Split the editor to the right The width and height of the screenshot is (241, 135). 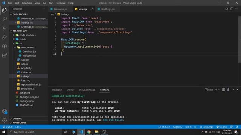pyautogui.click(x=232, y=9)
